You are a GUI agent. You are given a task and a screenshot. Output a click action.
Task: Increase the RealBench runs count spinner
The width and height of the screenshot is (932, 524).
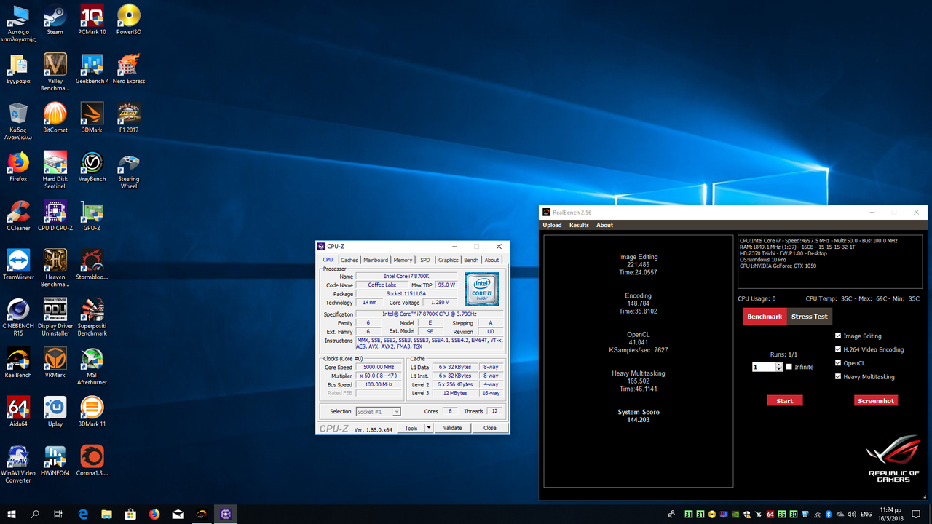(x=779, y=365)
